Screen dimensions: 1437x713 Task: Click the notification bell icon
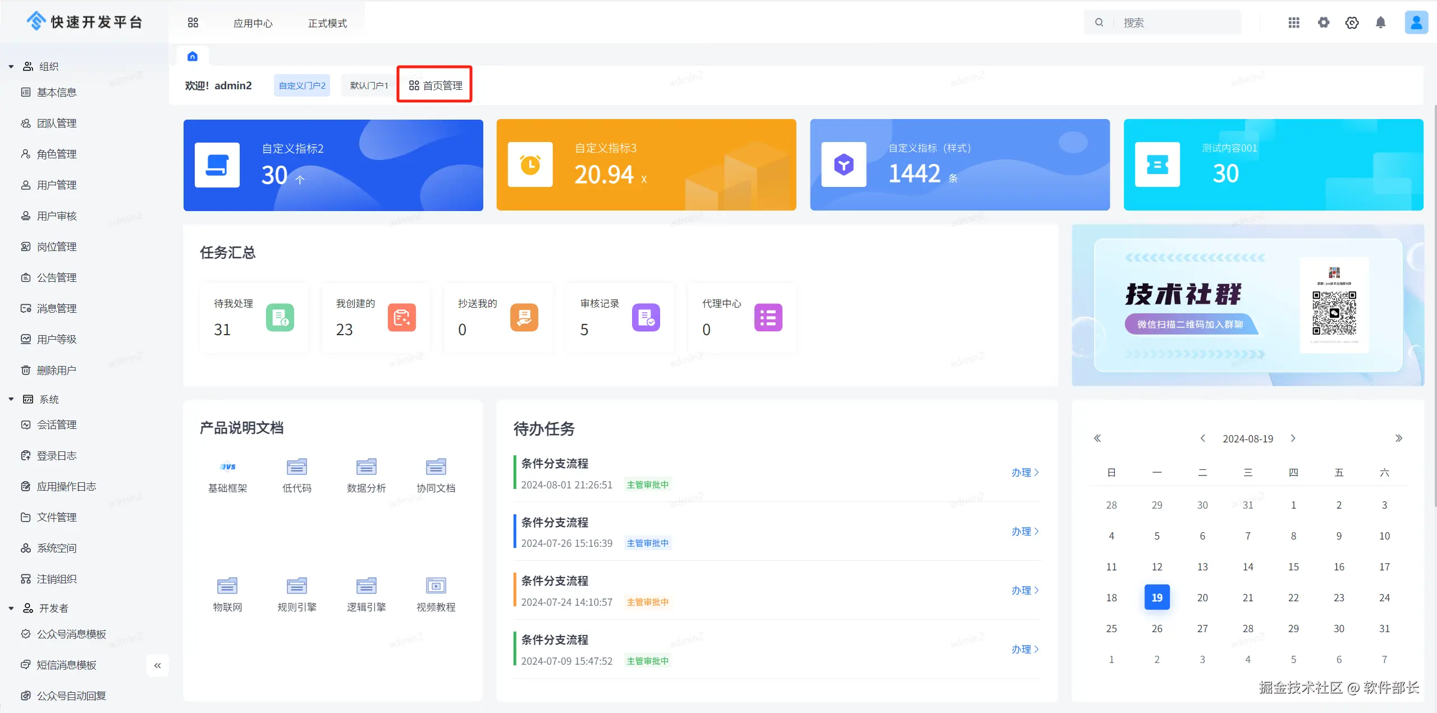click(1380, 22)
